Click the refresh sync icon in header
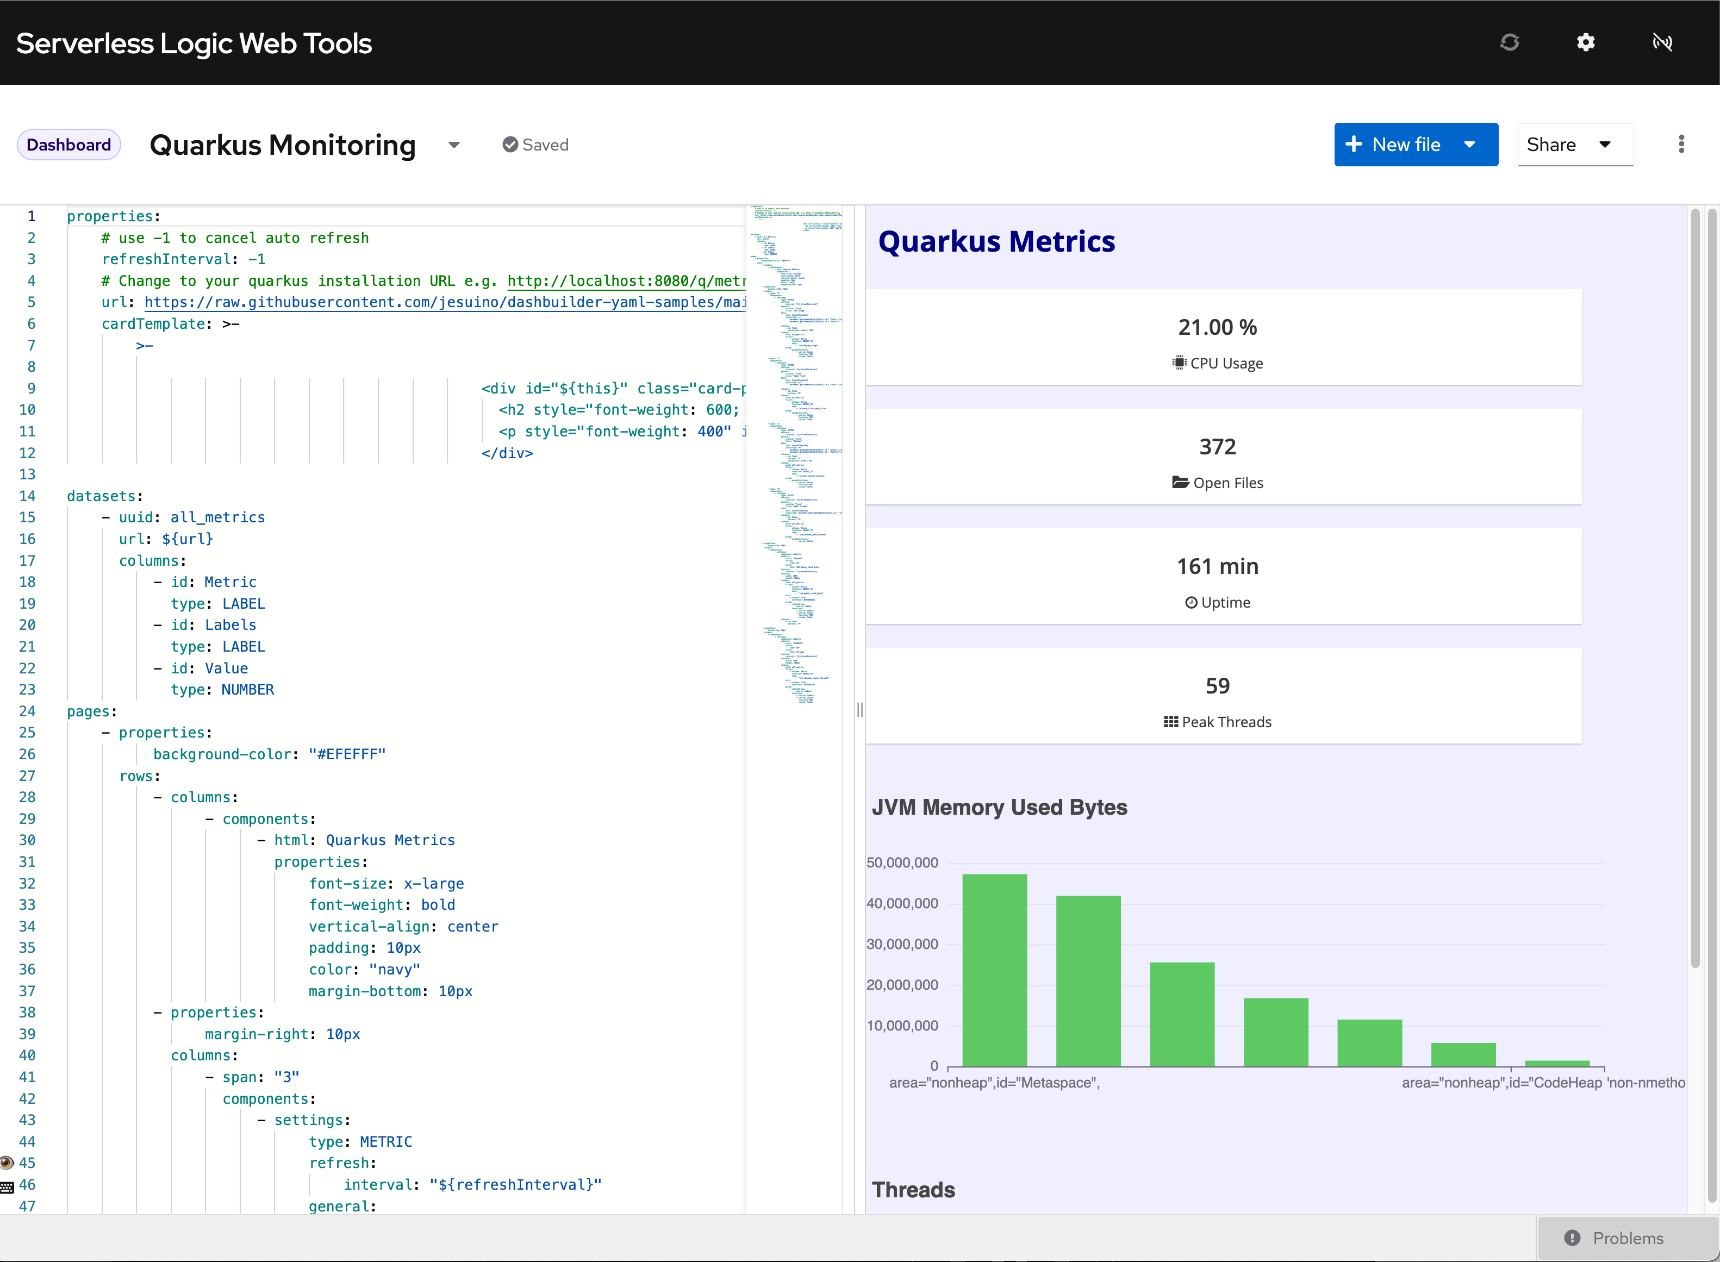This screenshot has width=1720, height=1262. coord(1509,42)
